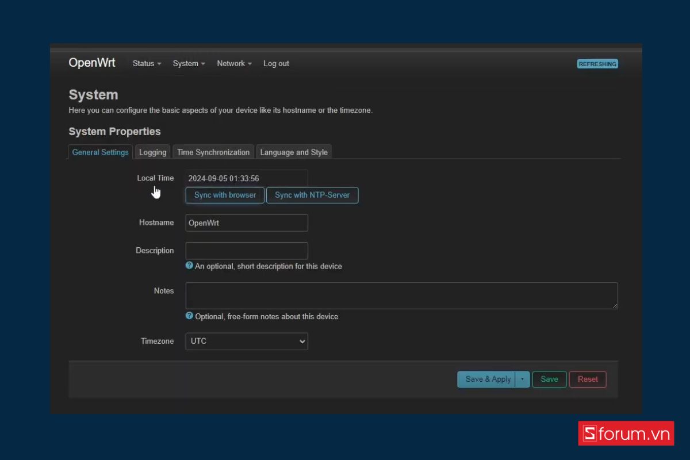690x460 pixels.
Task: Click the System Properties heading
Action: tap(114, 132)
